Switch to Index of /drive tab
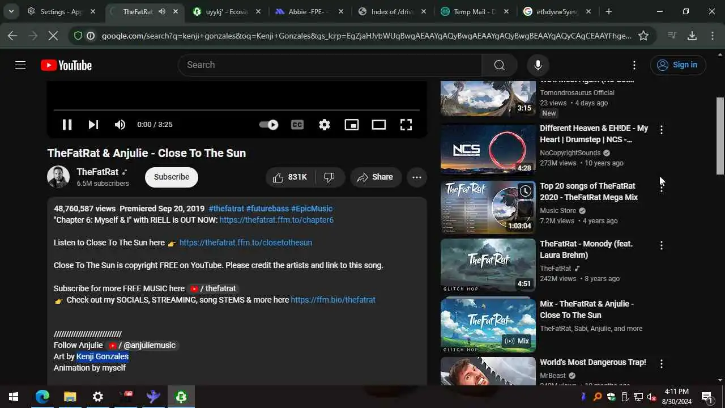 (391, 11)
